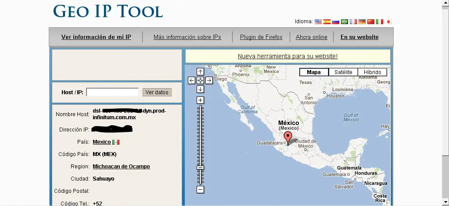Select the Chinese flag language icon
The height and width of the screenshot is (206, 449).
click(x=371, y=21)
